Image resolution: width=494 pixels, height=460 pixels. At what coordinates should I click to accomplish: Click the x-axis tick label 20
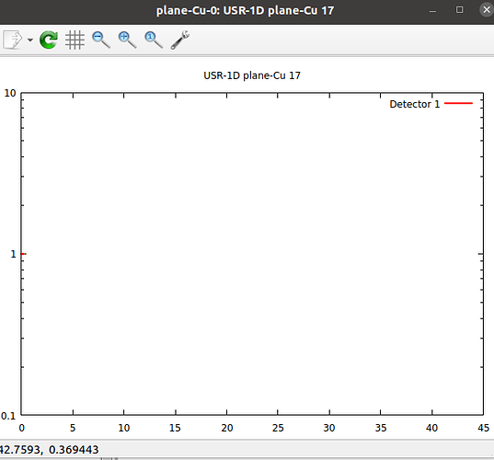point(227,428)
